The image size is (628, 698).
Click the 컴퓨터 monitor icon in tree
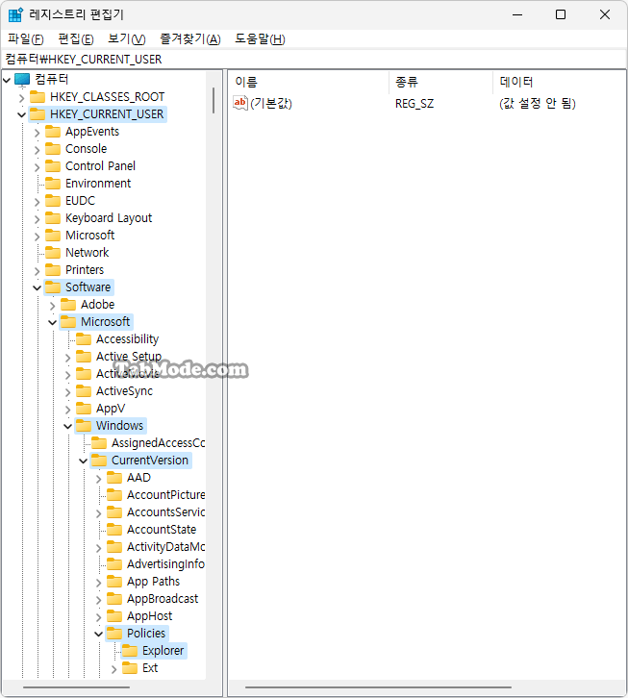pyautogui.click(x=22, y=80)
